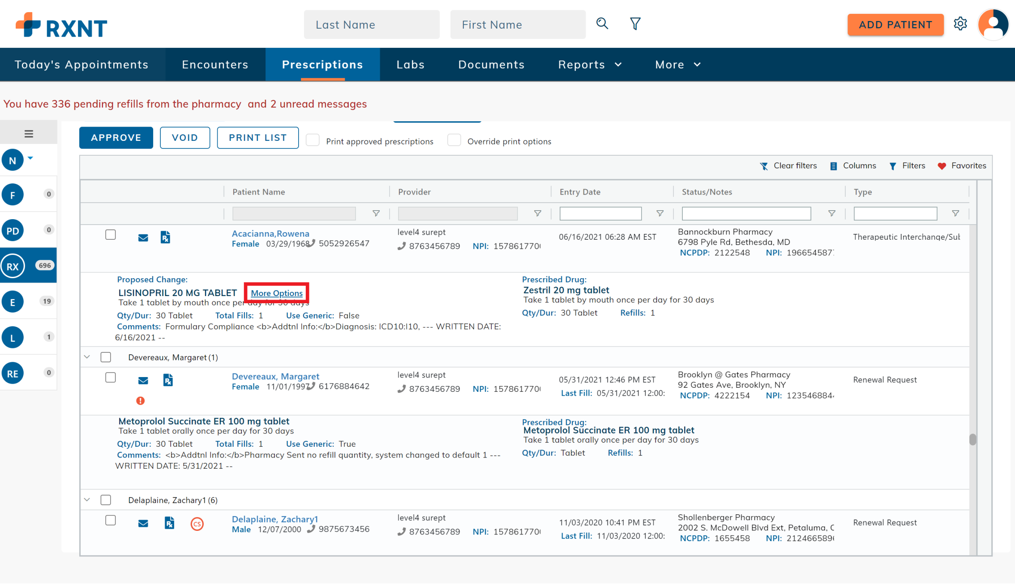Check the Delaplaine, Zachary1 prescription row checkbox

[111, 520]
